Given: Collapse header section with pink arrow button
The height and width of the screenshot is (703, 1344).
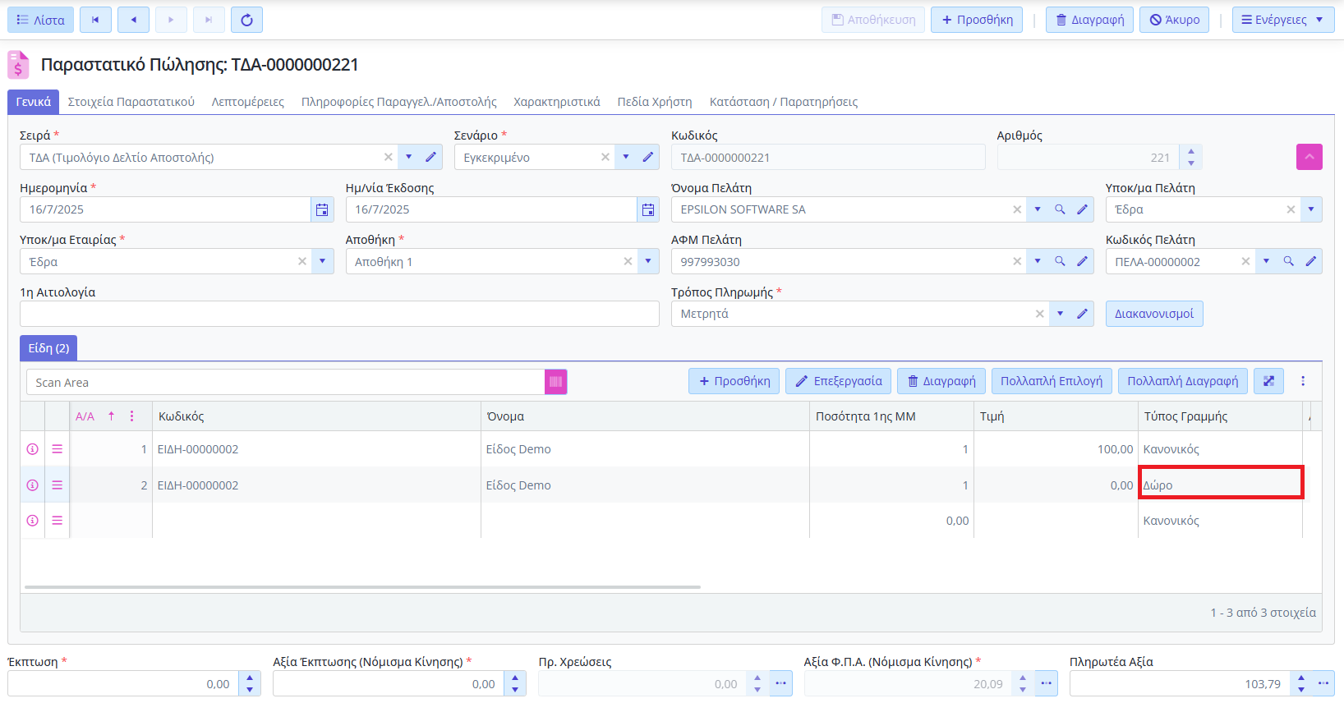Looking at the screenshot, I should click(1309, 157).
